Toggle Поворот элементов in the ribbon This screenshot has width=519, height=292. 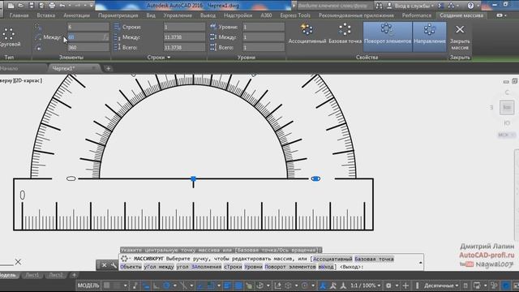(x=388, y=36)
